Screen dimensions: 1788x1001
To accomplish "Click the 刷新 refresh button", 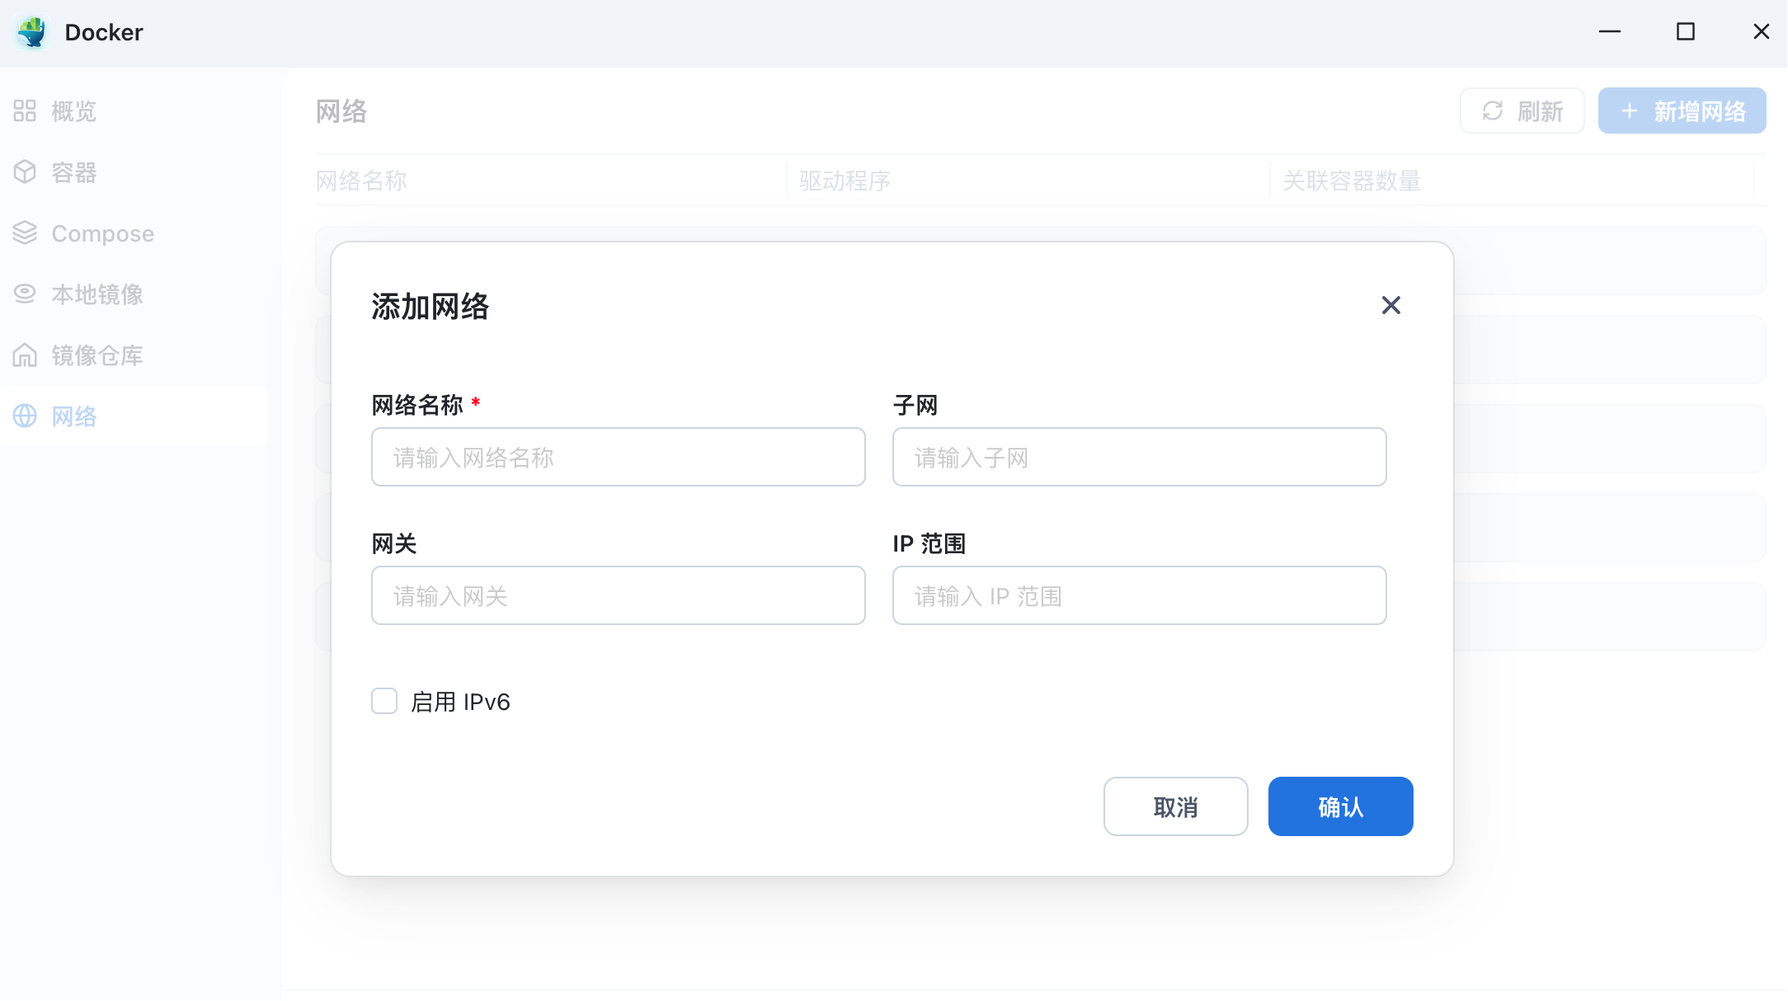I will pos(1522,110).
